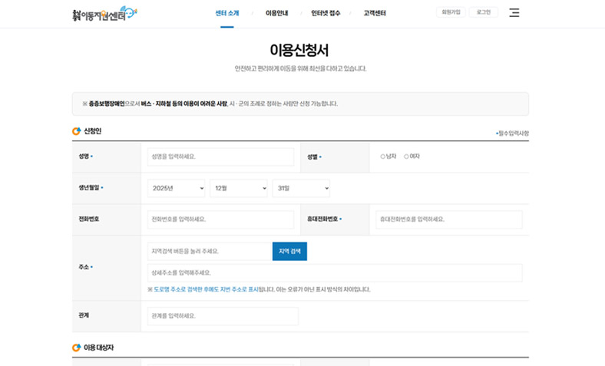Click the 지역검색 address region field
Image resolution: width=605 pixels, height=366 pixels.
208,251
